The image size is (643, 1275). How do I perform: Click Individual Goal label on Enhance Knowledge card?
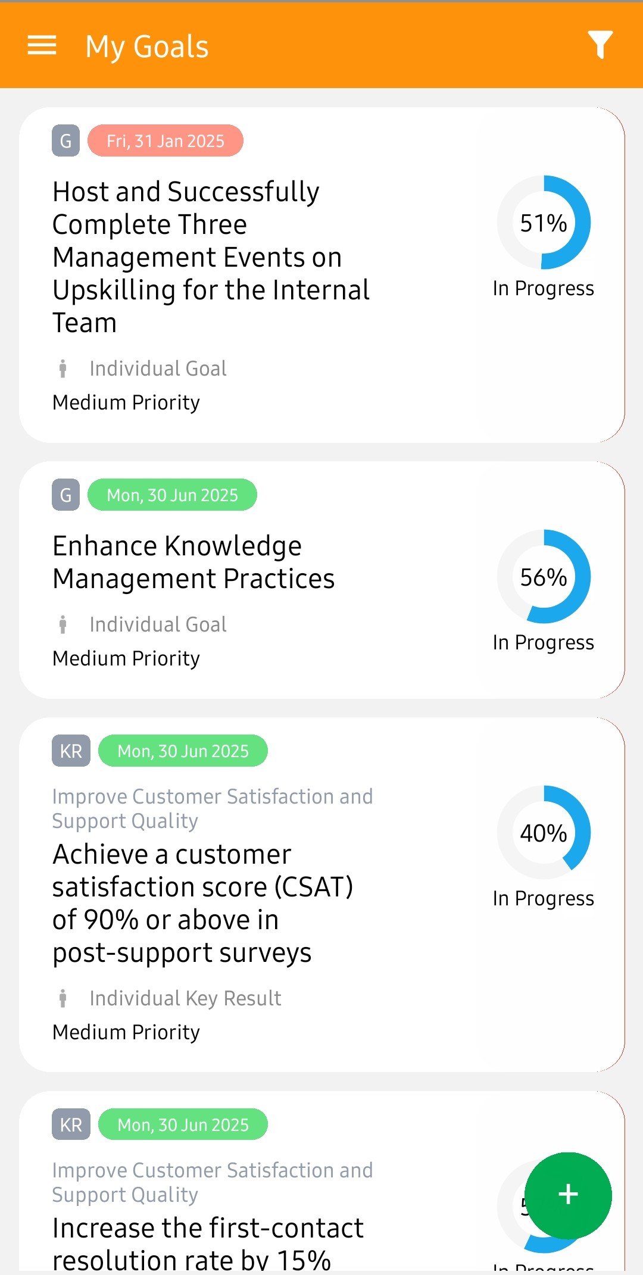click(x=158, y=624)
